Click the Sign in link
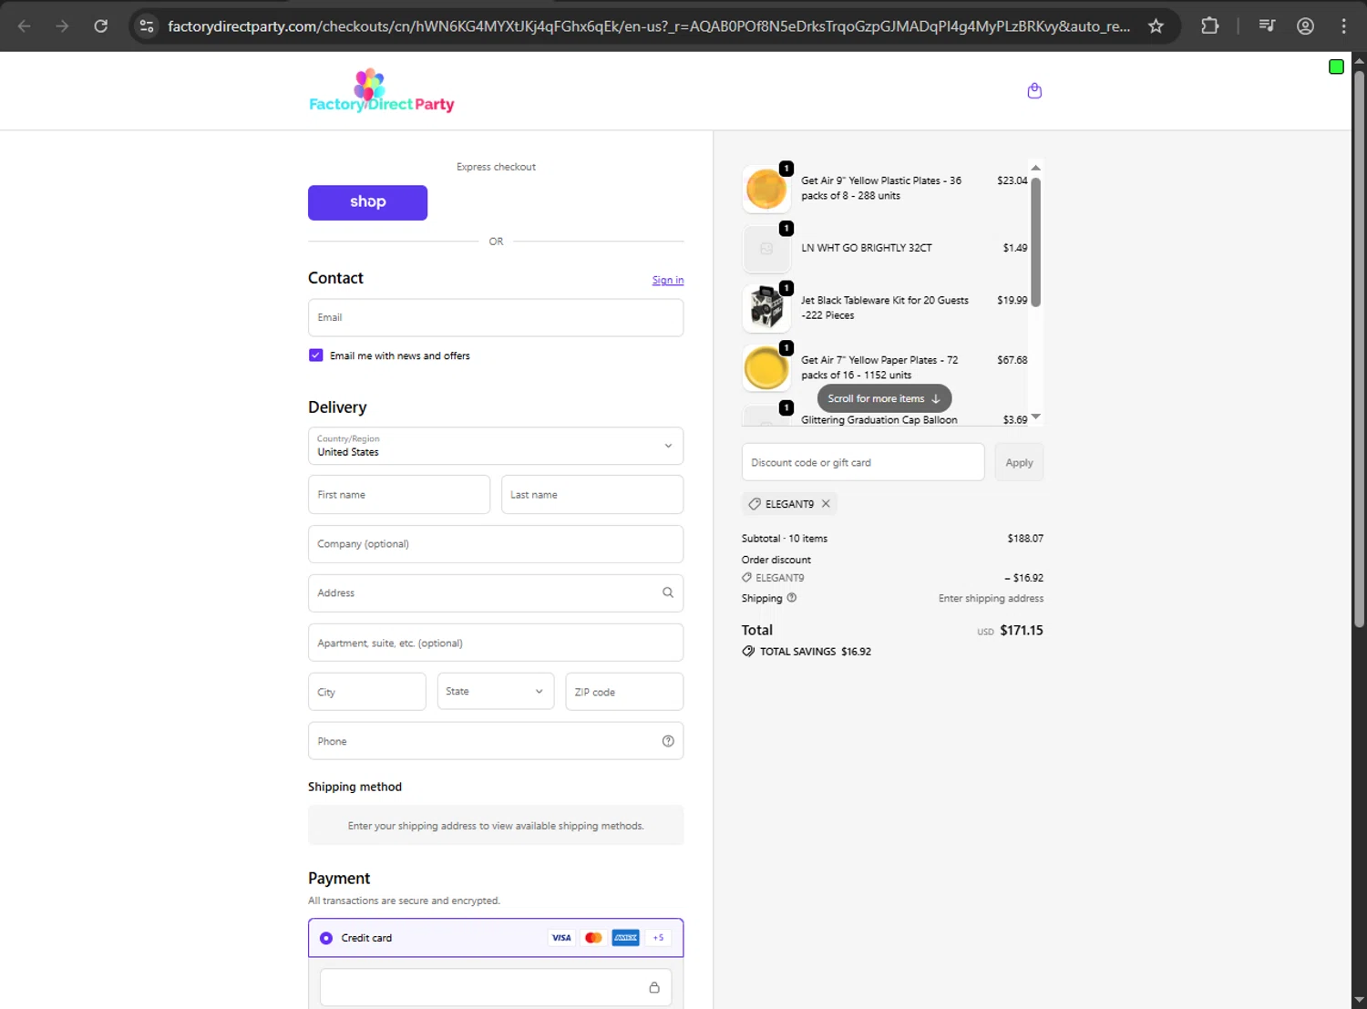Viewport: 1367px width, 1009px height. point(668,280)
